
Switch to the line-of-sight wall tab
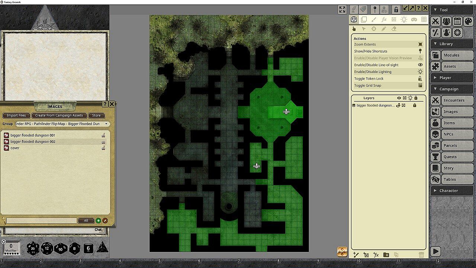click(x=394, y=19)
